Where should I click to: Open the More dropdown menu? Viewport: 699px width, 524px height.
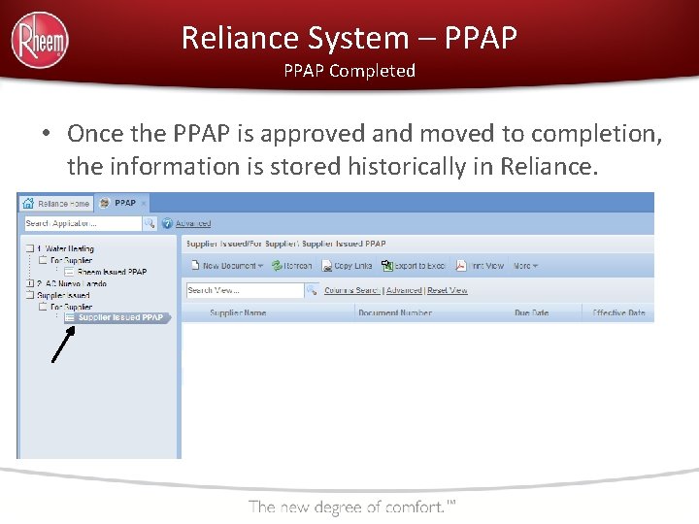525,266
